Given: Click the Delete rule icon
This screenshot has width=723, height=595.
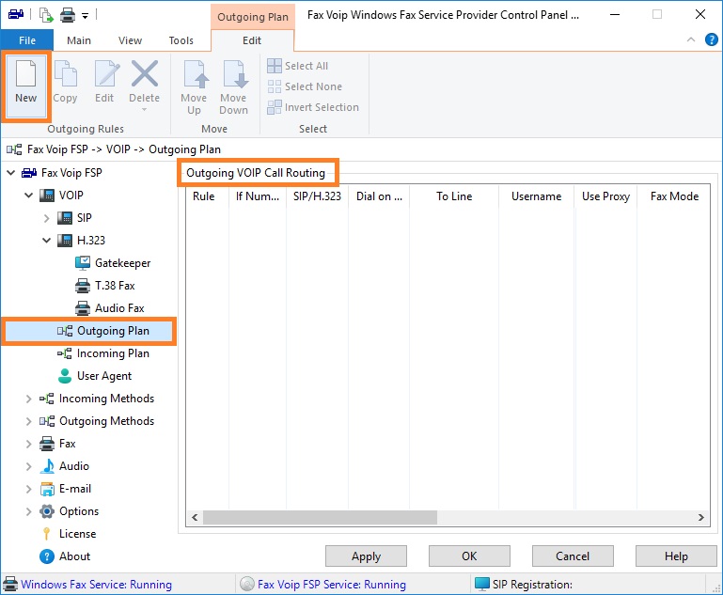Looking at the screenshot, I should click(145, 73).
